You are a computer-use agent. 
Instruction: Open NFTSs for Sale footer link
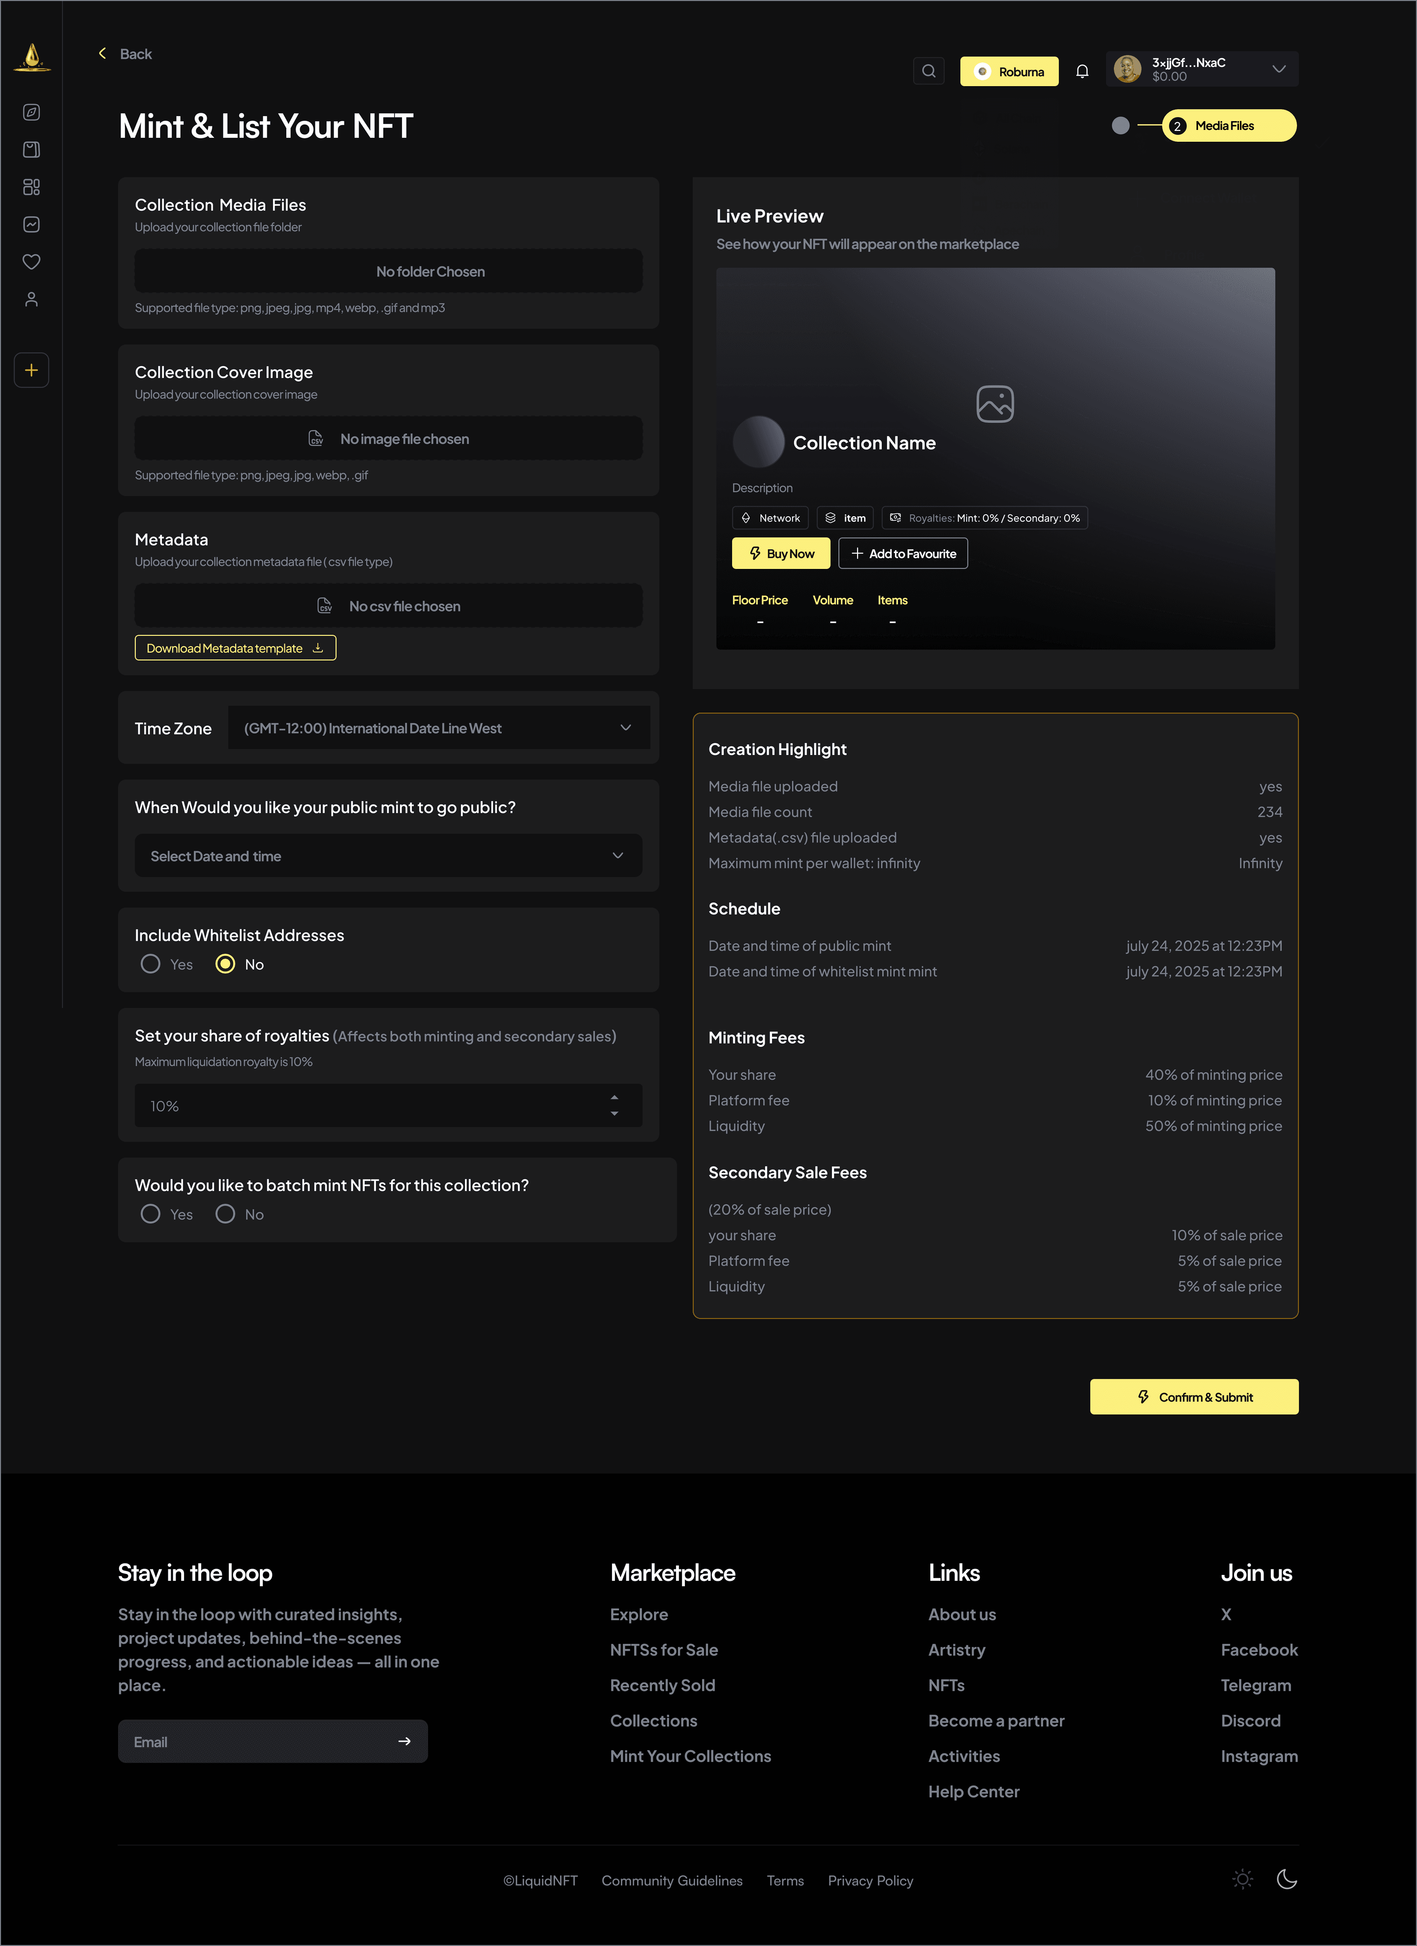[x=664, y=1649]
